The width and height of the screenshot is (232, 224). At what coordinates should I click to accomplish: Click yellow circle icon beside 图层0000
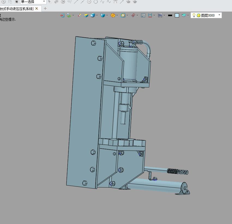pos(198,15)
